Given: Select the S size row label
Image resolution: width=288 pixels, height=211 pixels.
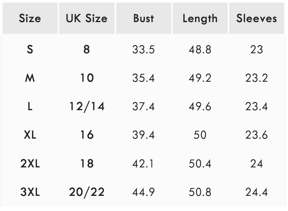Looking at the screenshot, I should (30, 50).
